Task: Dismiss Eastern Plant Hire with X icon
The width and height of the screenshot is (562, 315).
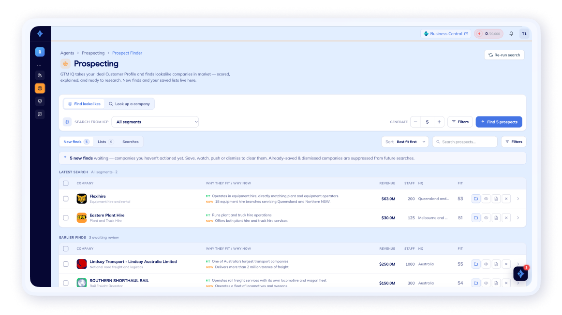Action: click(x=506, y=217)
